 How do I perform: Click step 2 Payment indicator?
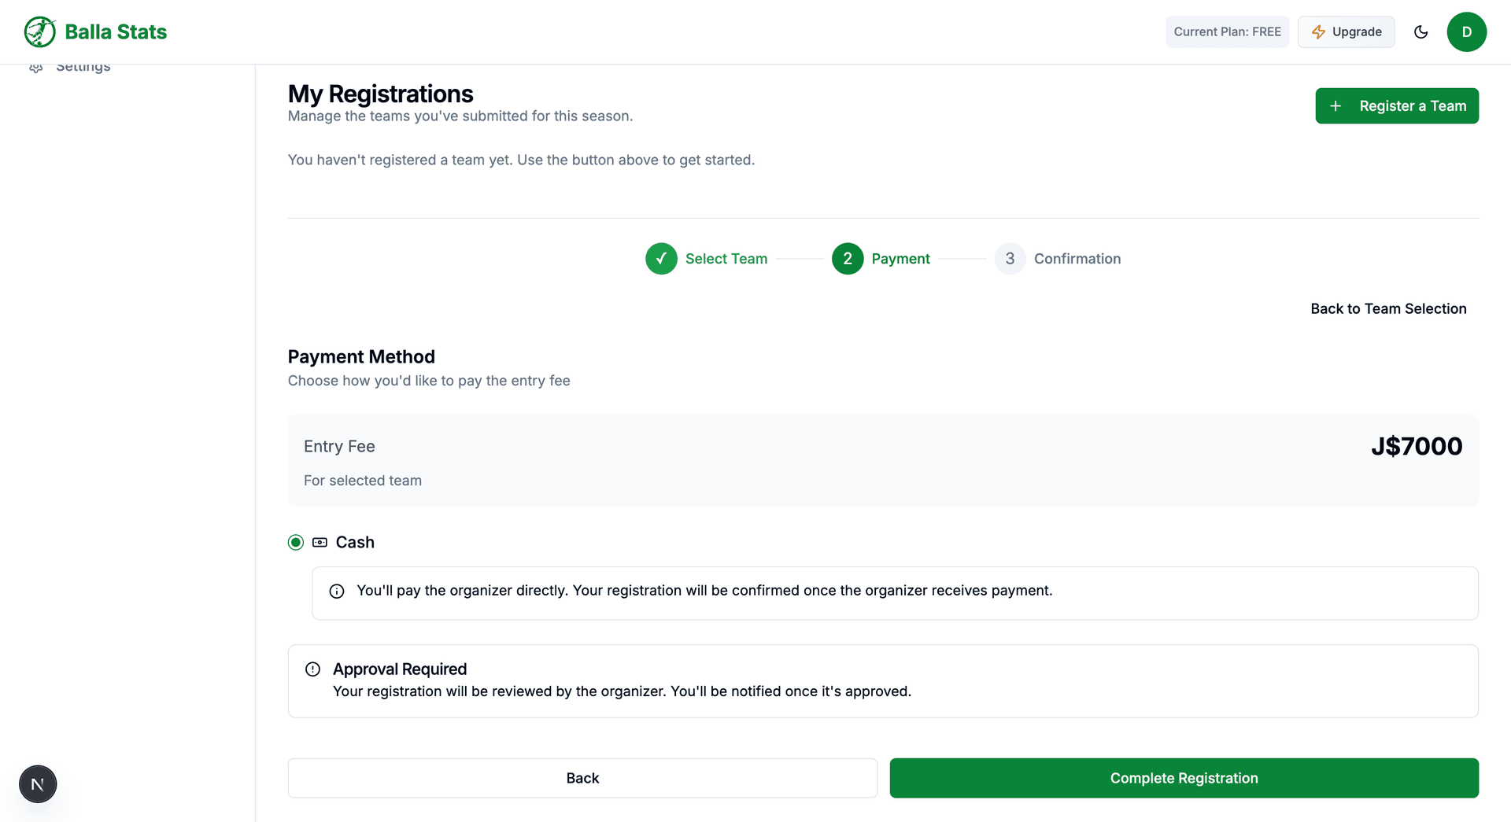tap(848, 258)
